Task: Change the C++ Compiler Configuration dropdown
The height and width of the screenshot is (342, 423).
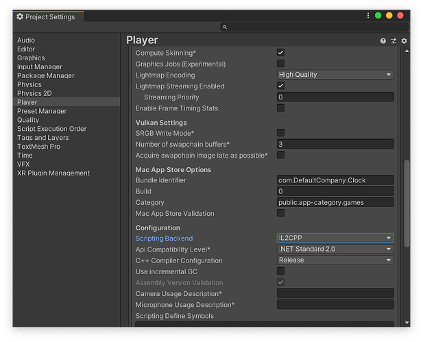Action: (x=335, y=260)
